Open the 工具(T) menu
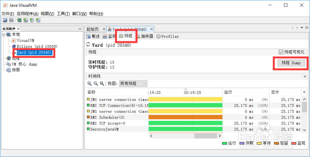 [x=63, y=14]
